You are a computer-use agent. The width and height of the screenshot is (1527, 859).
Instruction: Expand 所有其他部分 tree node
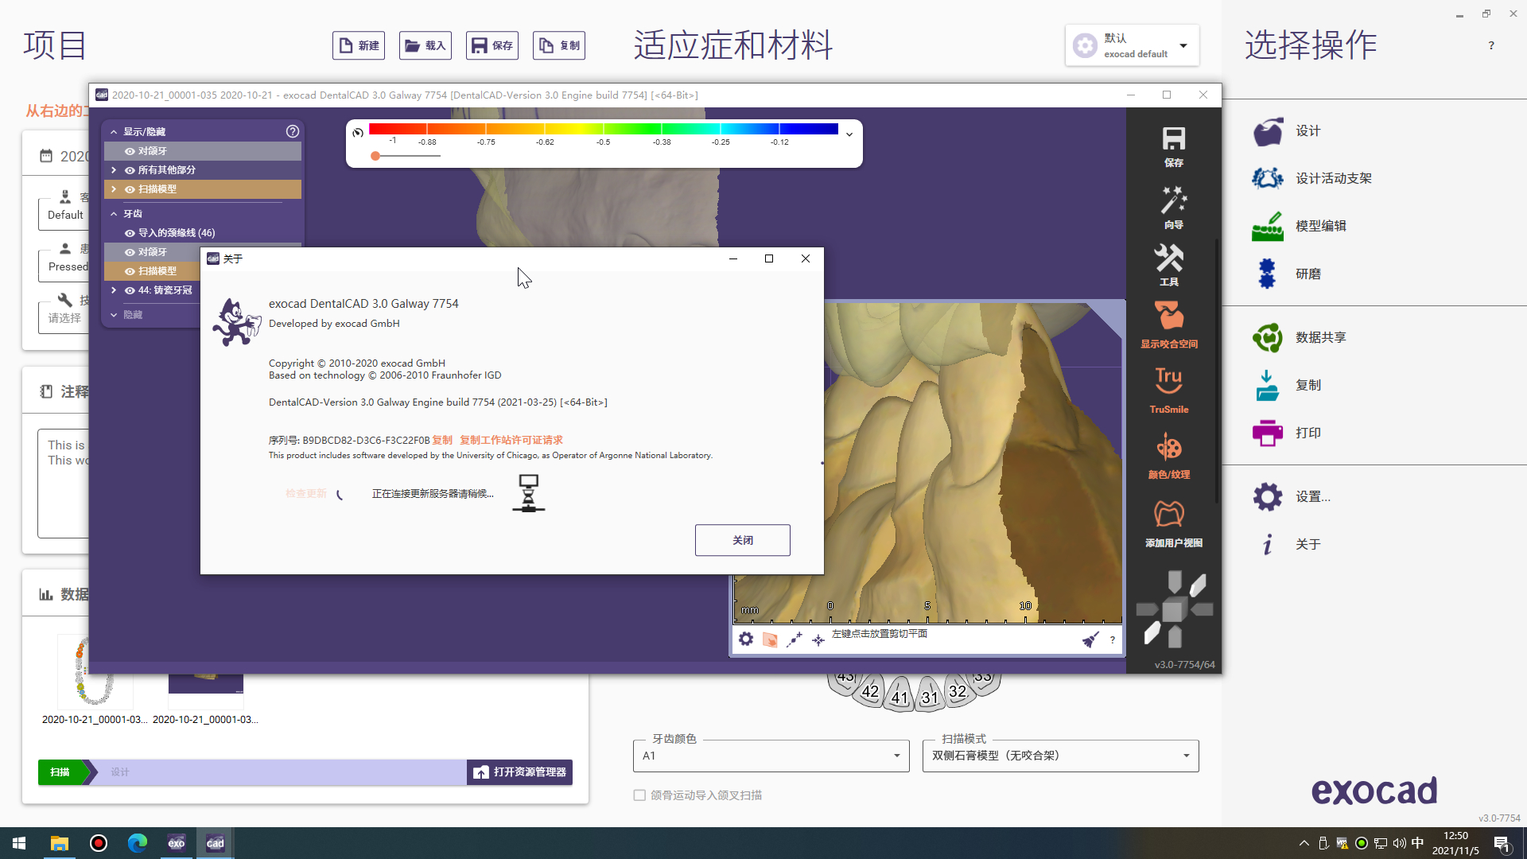click(114, 170)
